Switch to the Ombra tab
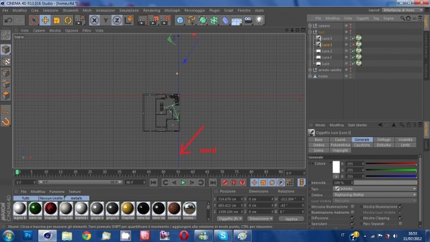This screenshot has height=242, width=430. (x=318, y=145)
